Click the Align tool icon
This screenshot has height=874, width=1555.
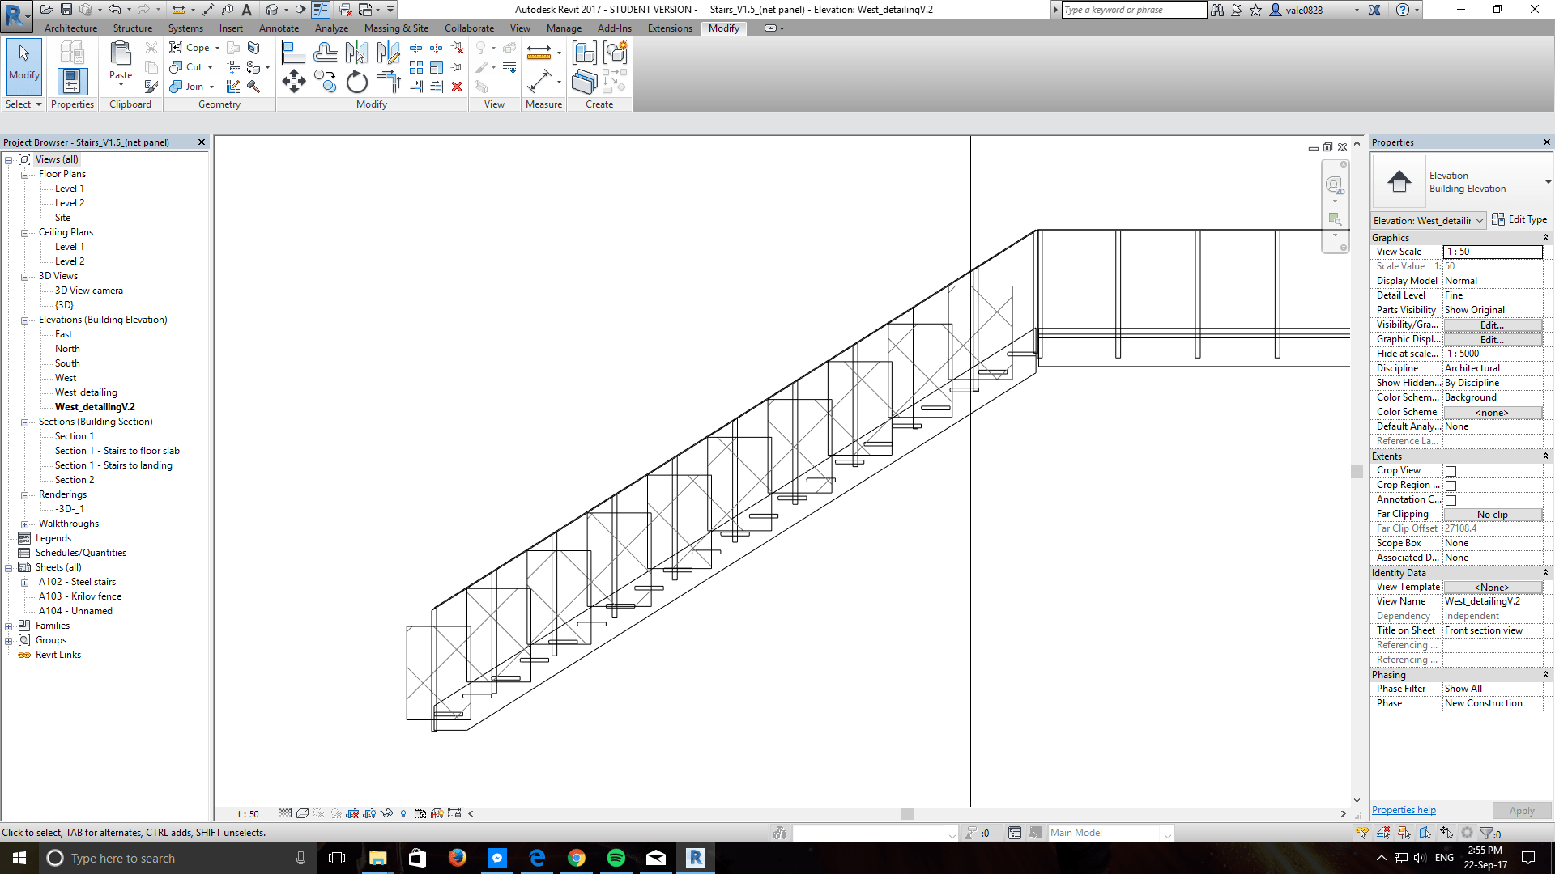[x=292, y=53]
